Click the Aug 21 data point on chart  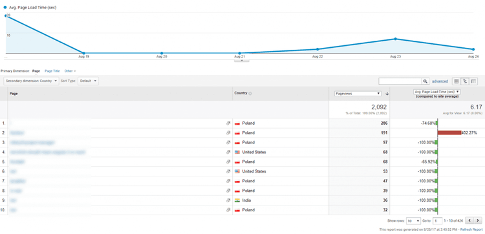240,53
